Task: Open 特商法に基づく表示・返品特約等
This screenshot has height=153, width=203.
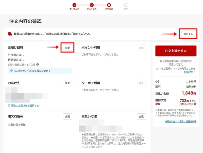Action: pyautogui.click(x=180, y=121)
